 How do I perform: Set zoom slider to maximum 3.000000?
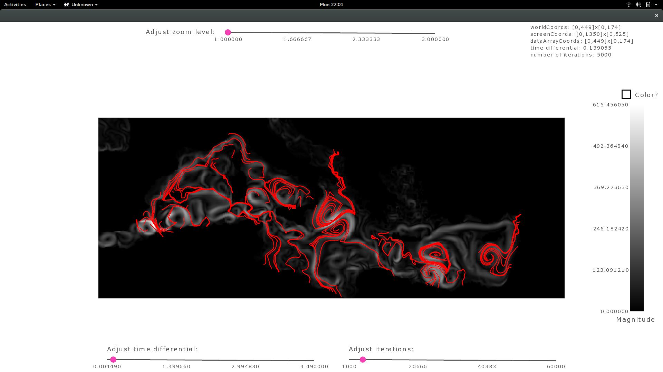[x=435, y=33]
